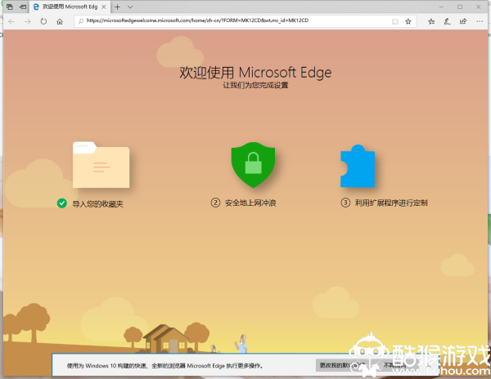
Task: Click the folder favorites import icon
Action: click(101, 165)
